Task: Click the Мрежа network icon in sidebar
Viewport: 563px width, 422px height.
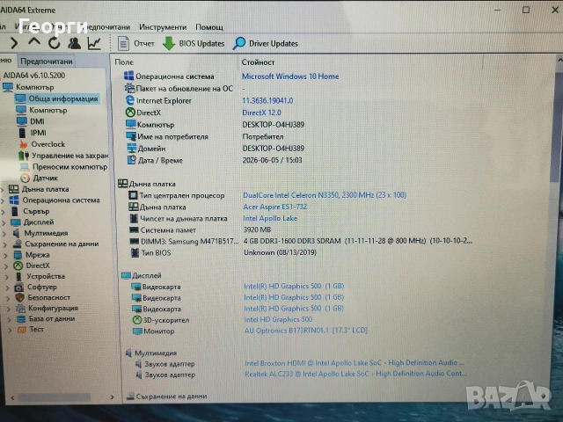Action: [18, 255]
